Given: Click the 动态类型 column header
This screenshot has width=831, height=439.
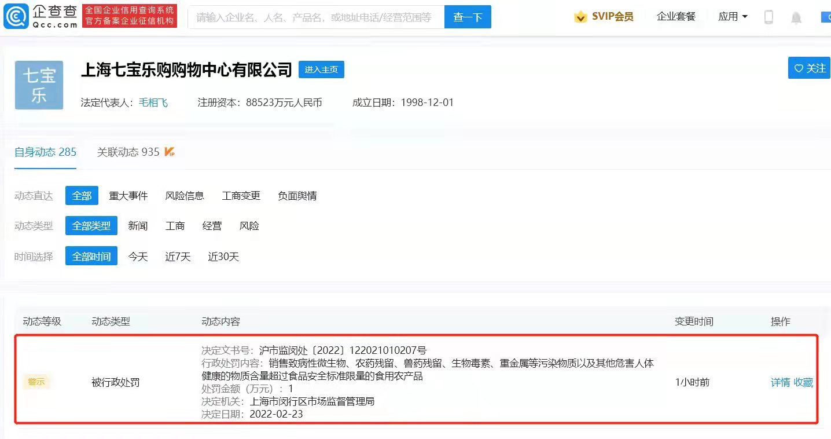Looking at the screenshot, I should pyautogui.click(x=111, y=321).
